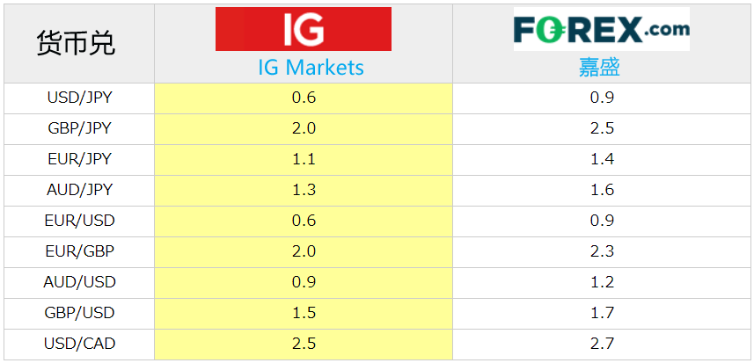Select the EUR/JPY row label

79,159
